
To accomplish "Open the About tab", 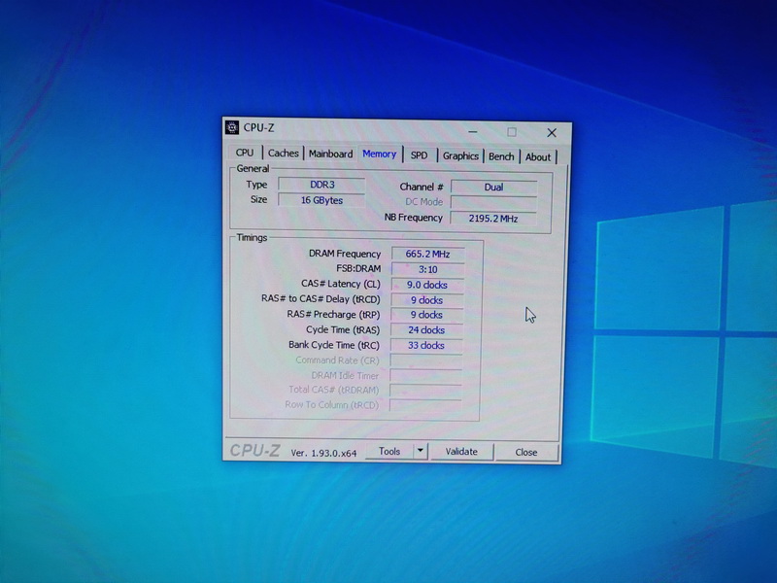I will [x=538, y=156].
